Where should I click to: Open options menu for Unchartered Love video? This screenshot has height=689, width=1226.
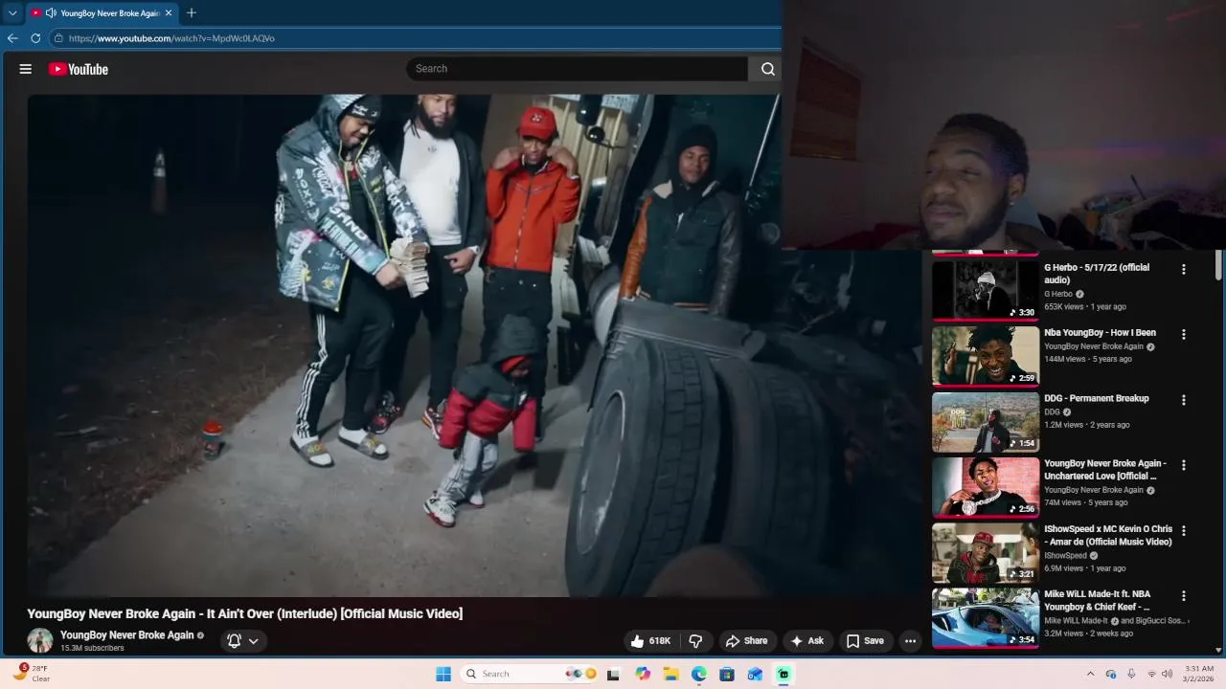1184,466
